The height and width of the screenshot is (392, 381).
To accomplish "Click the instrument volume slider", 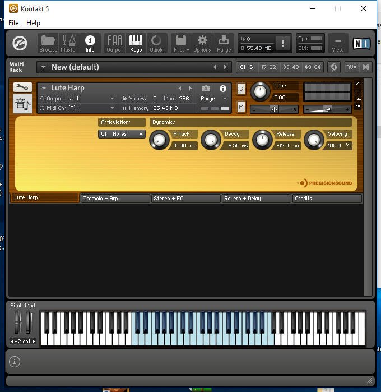I will click(x=327, y=109).
